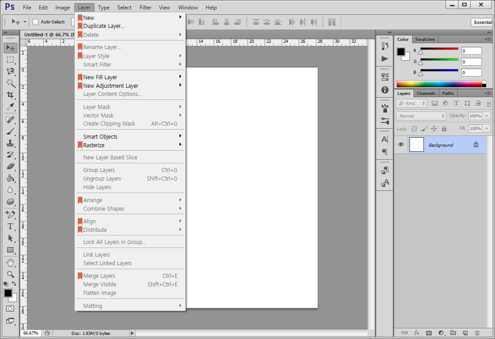Select the Move tool in toolbox
The image size is (495, 339).
tap(10, 48)
